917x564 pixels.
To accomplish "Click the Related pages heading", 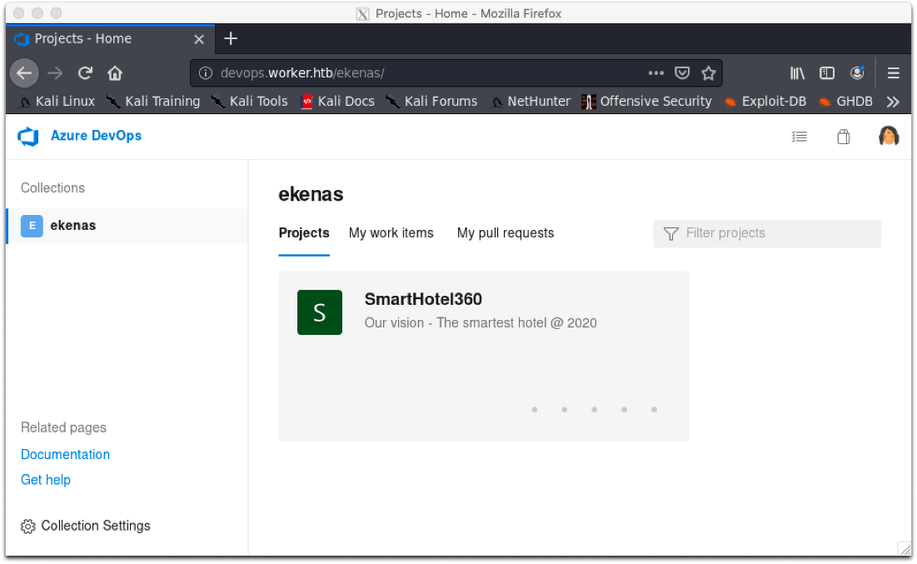I will [x=64, y=427].
